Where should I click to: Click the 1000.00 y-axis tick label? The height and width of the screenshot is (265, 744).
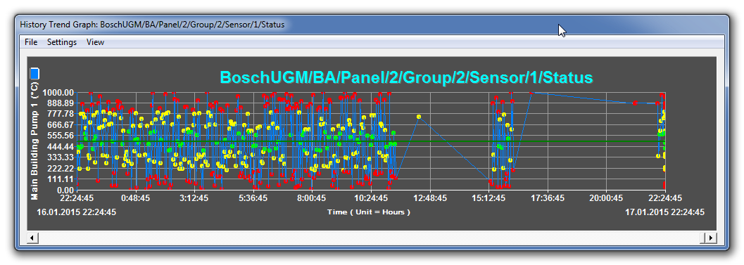pyautogui.click(x=58, y=93)
